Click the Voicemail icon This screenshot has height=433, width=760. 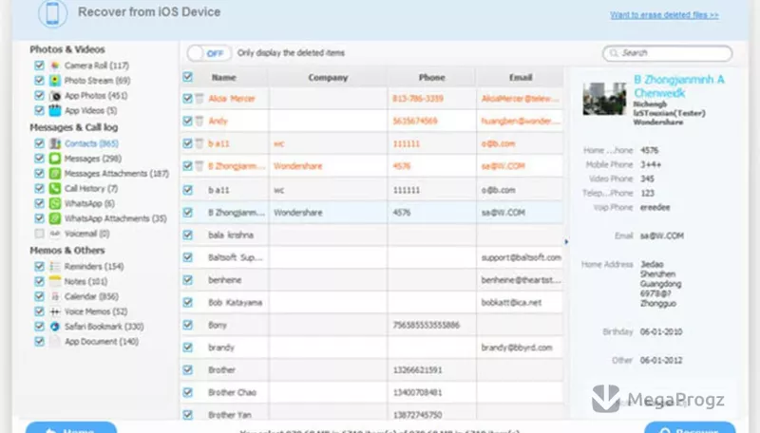(x=55, y=234)
